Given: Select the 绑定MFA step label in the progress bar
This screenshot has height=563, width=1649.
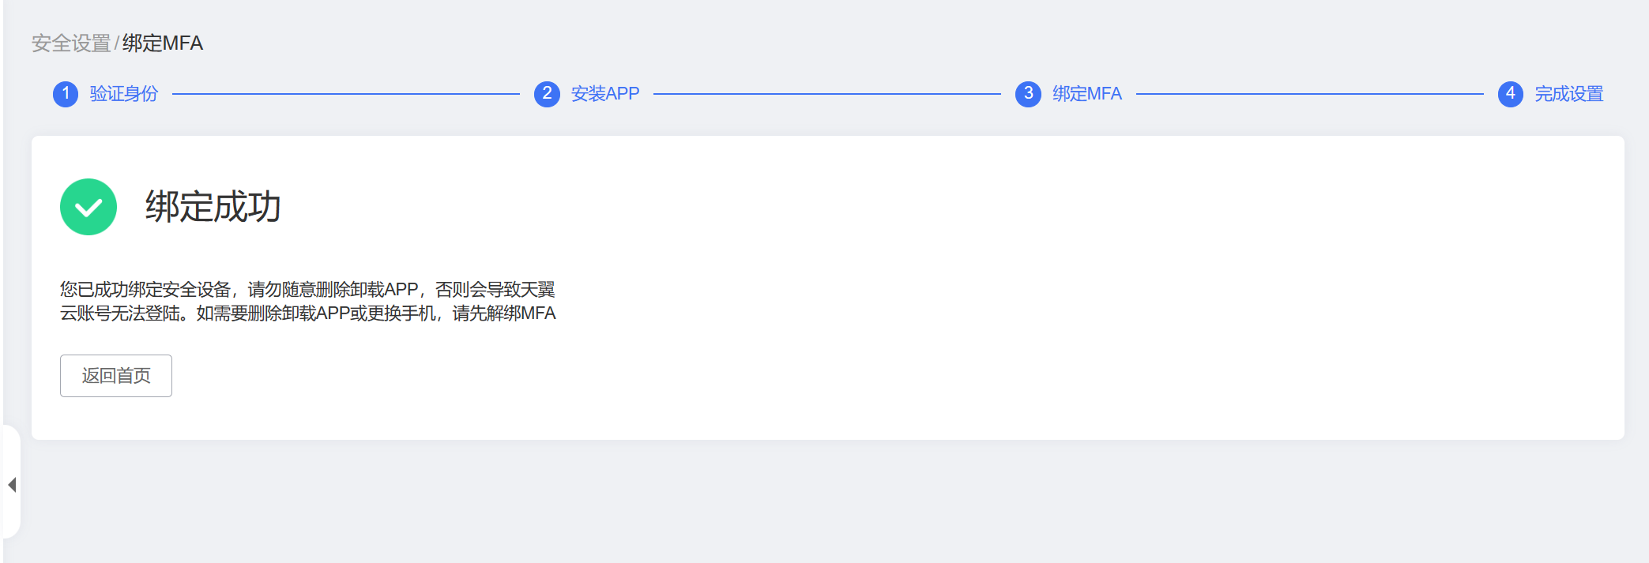Looking at the screenshot, I should coord(1086,94).
